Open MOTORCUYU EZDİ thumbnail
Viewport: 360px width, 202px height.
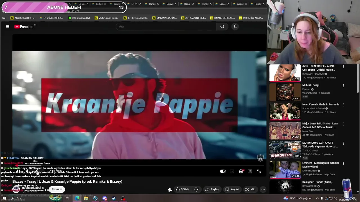(285, 150)
